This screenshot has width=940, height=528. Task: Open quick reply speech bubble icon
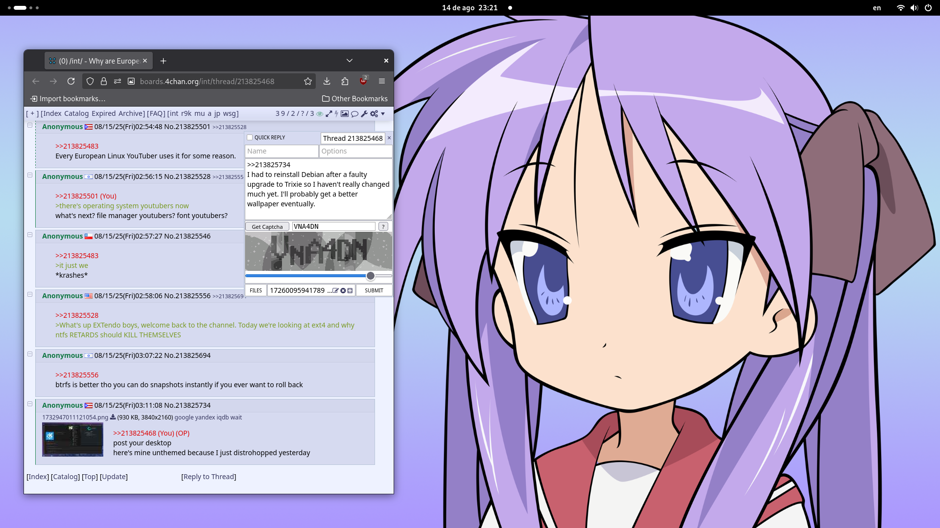tap(355, 114)
